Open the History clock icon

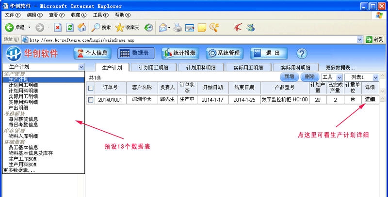click(148, 28)
